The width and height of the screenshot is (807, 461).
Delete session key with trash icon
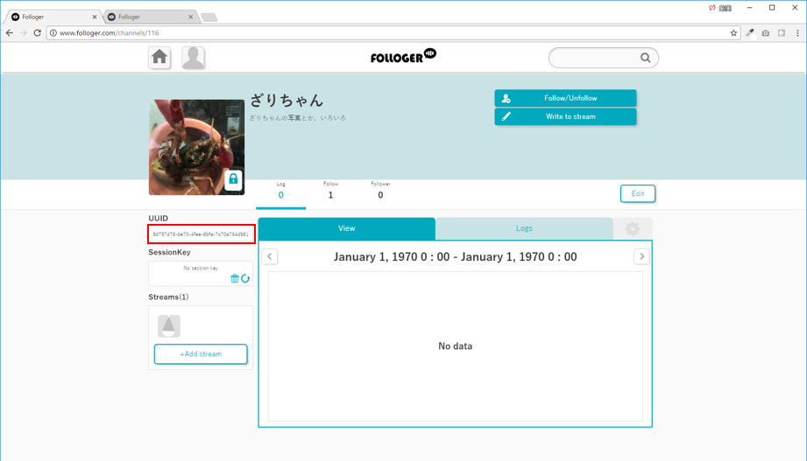(x=235, y=278)
